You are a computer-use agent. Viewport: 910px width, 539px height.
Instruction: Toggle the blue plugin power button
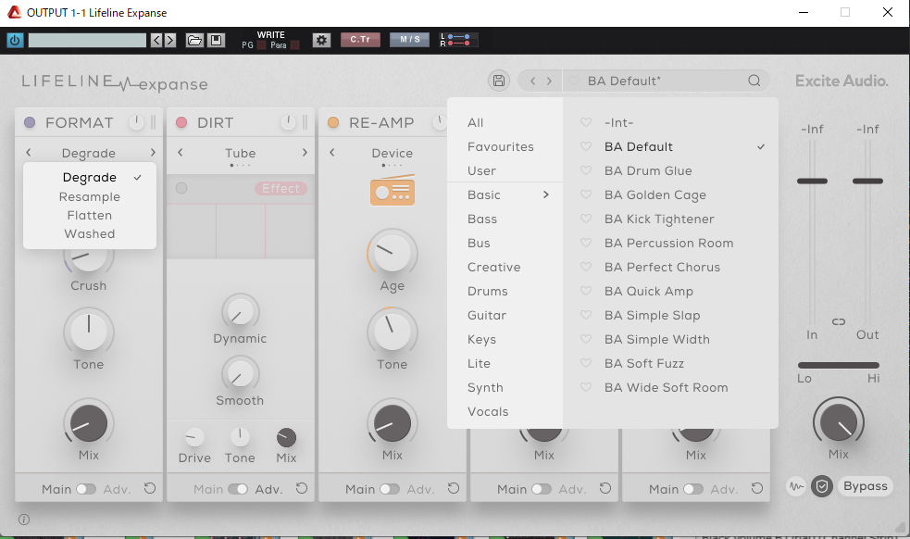click(15, 40)
